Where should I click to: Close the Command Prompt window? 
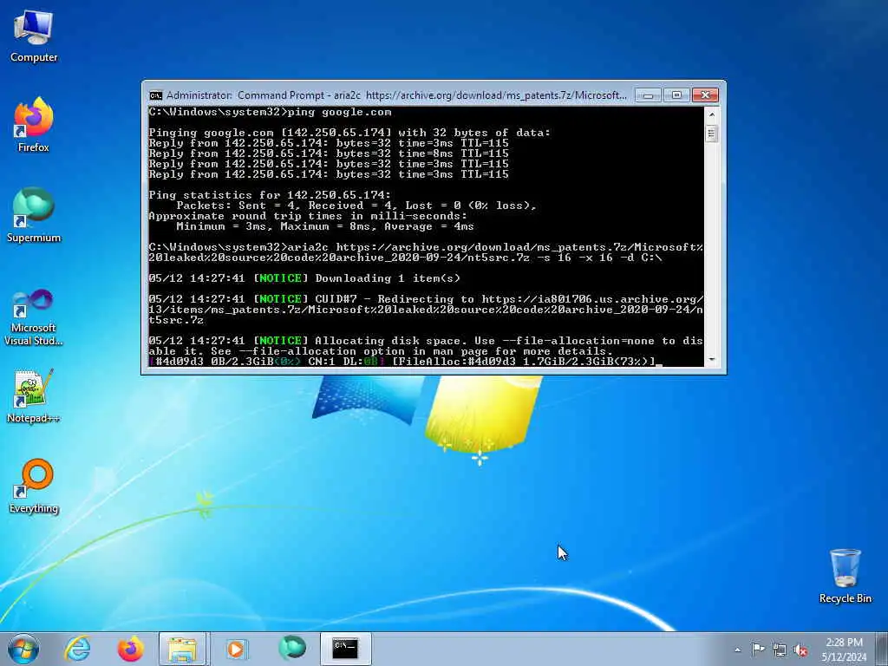coord(705,95)
